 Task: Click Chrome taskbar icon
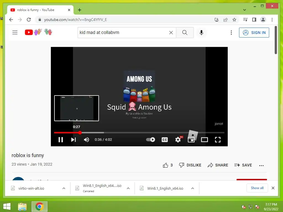pos(39,206)
